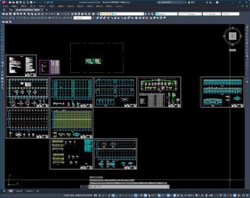Select the Line tool in Draw toolbar

pos(2,27)
